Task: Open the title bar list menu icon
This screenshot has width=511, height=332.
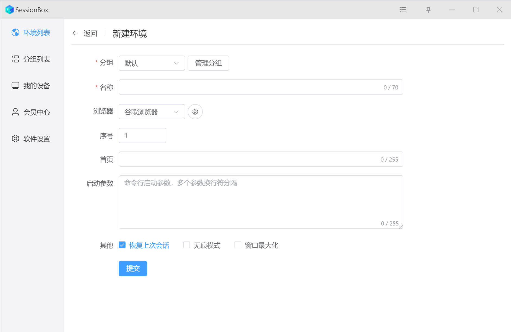Action: point(403,10)
